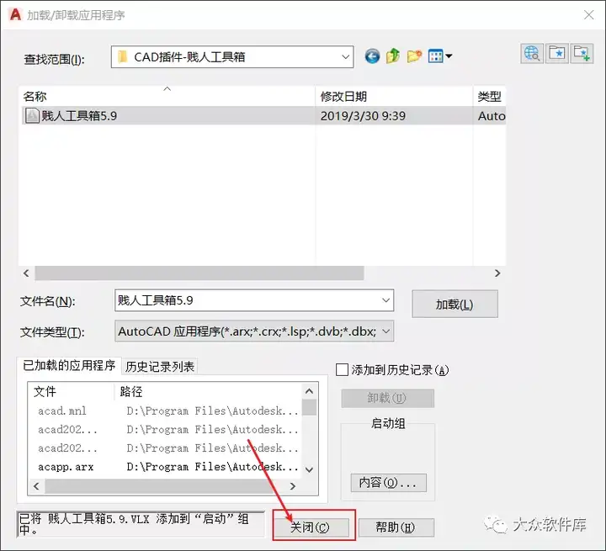Click the folder-with-star favorites icon

(x=557, y=53)
